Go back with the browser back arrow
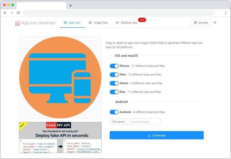 [5, 13]
